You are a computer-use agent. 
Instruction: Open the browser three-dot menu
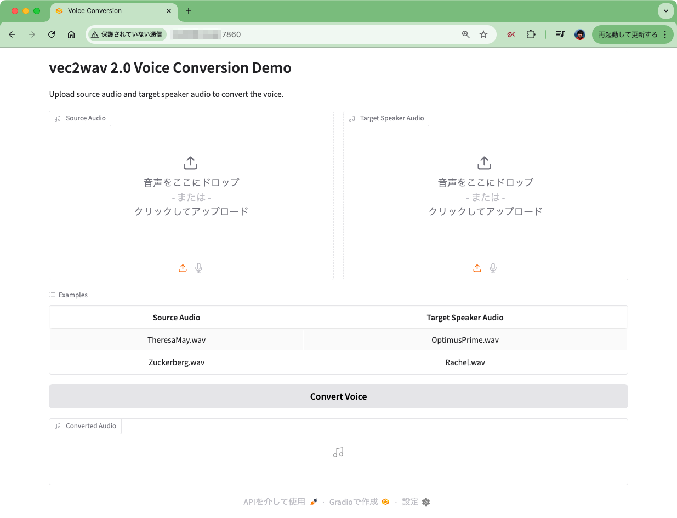tap(665, 34)
